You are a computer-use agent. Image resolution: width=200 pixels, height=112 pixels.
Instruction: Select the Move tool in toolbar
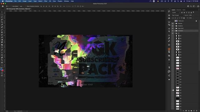coord(2,12)
